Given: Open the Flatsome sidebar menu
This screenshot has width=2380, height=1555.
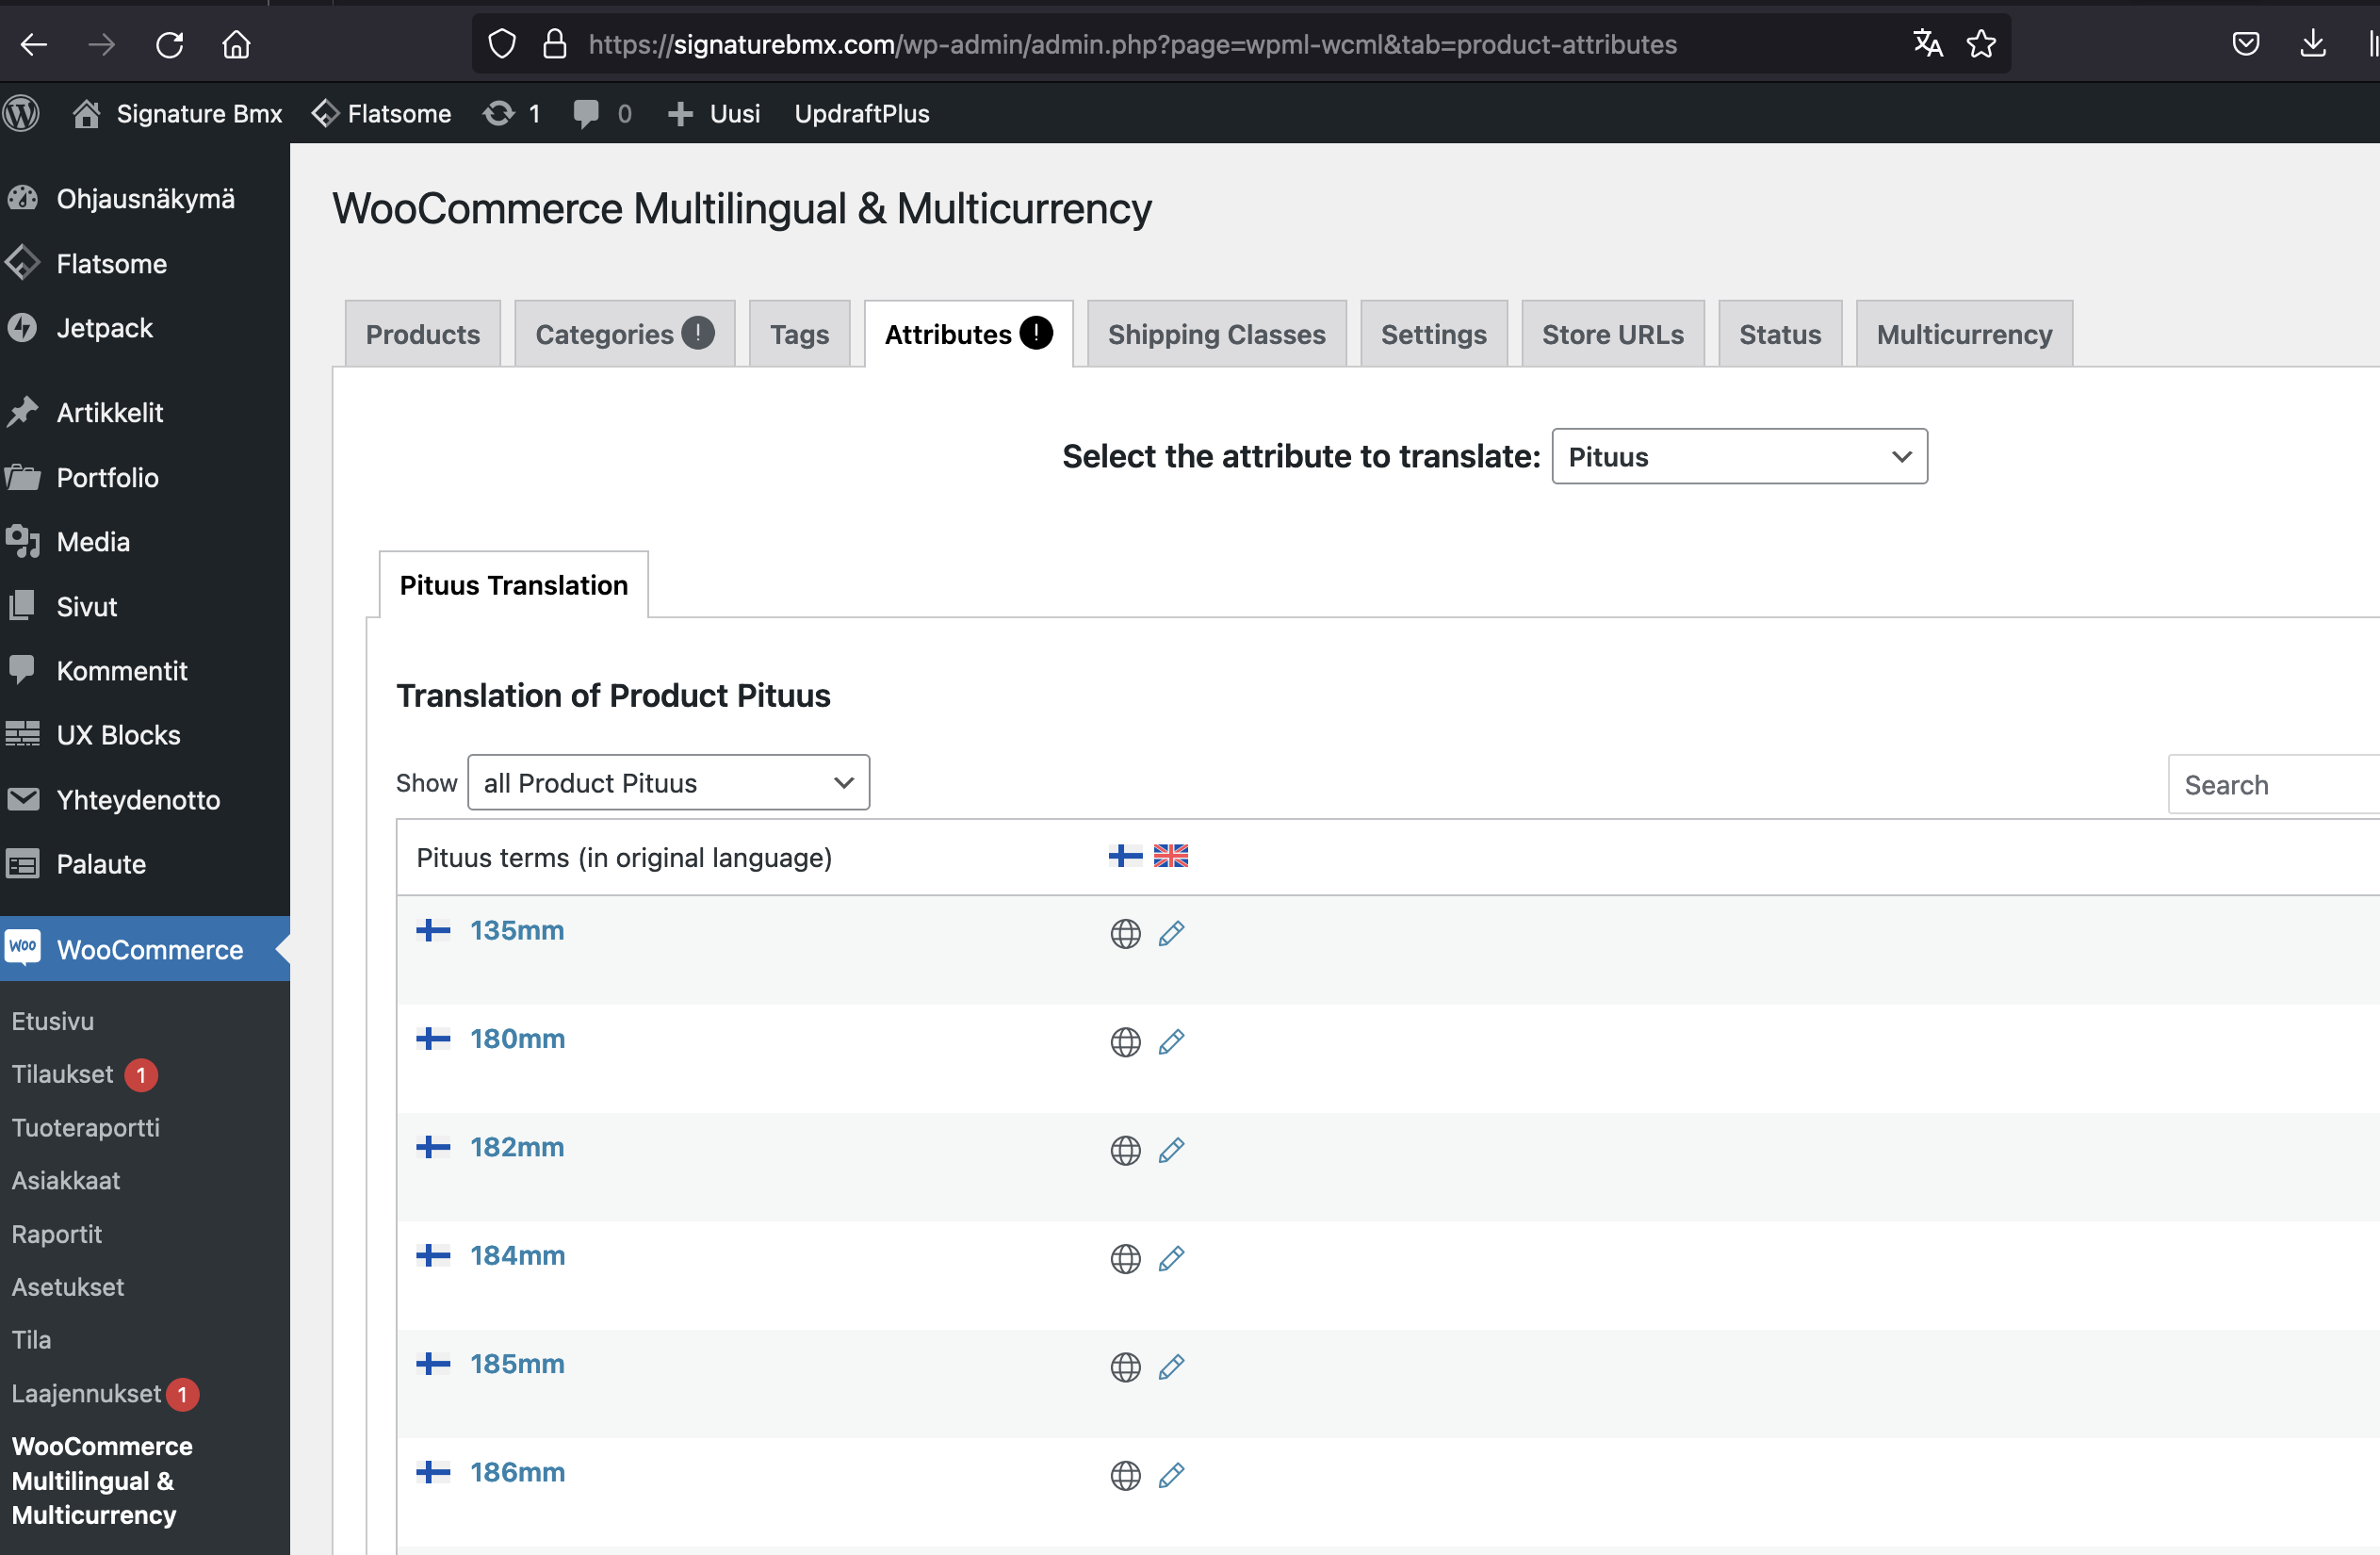Looking at the screenshot, I should (145, 264).
